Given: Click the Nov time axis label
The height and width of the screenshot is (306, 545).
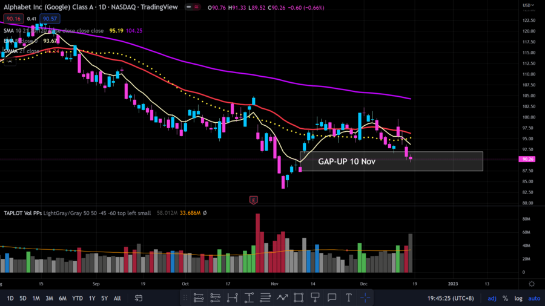Looking at the screenshot, I should point(274,284).
